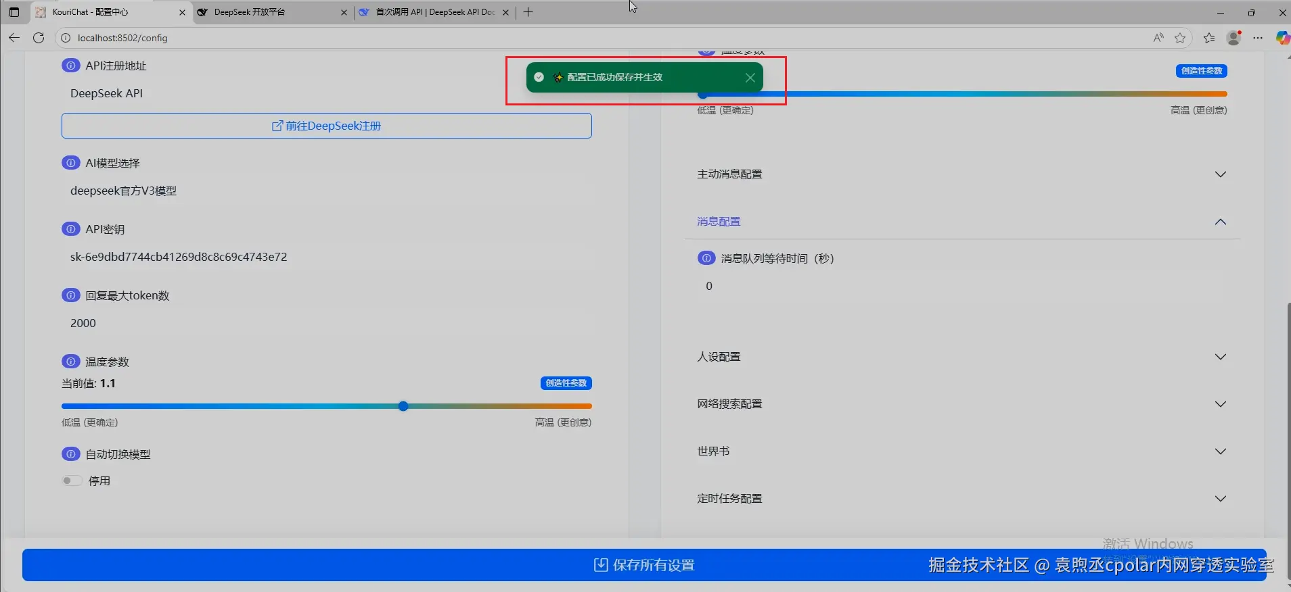Viewport: 1291px width, 592px height.
Task: Expand the 主动消息配置 section
Action: pos(962,174)
